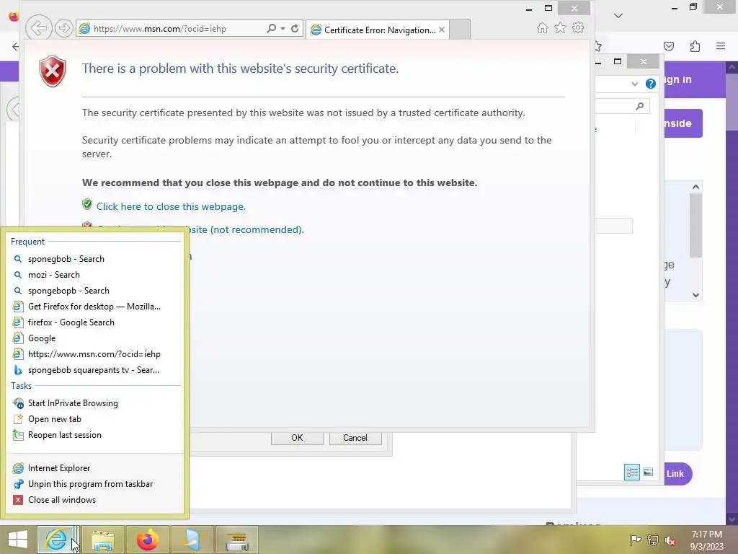Click Internet Explorer taskbar icon
The image size is (738, 554).
click(x=56, y=540)
